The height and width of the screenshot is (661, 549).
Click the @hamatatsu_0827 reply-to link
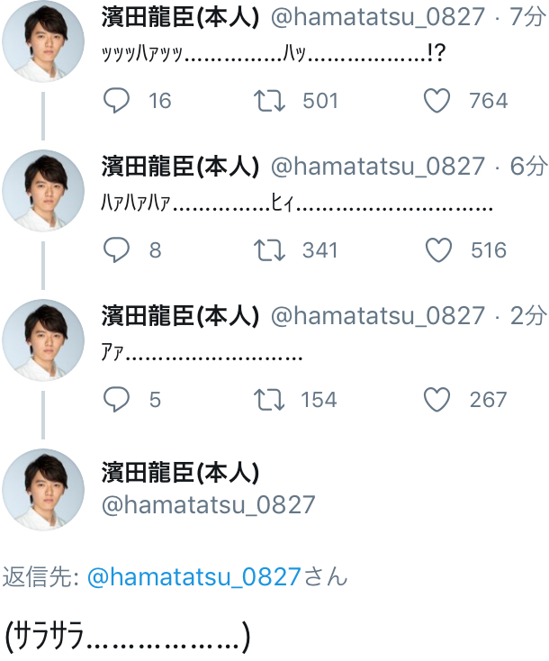(193, 577)
